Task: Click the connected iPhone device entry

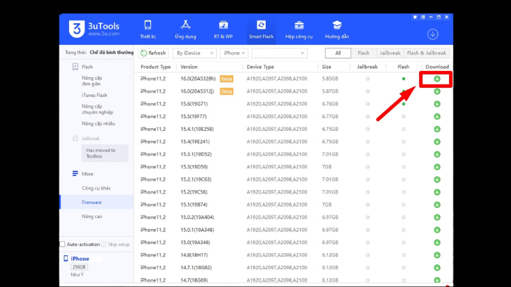Action: (x=80, y=259)
